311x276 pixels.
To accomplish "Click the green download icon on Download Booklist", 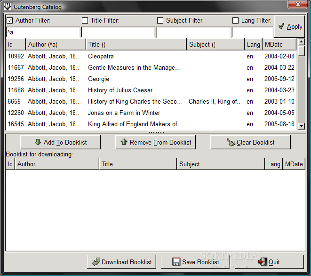I will point(96,262).
